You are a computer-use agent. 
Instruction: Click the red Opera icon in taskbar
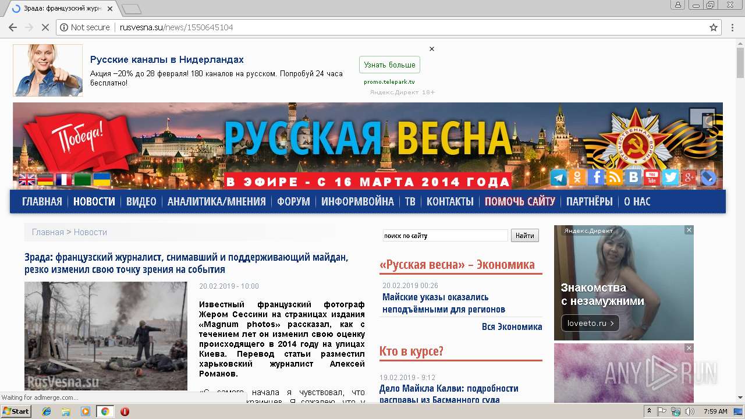coord(125,411)
